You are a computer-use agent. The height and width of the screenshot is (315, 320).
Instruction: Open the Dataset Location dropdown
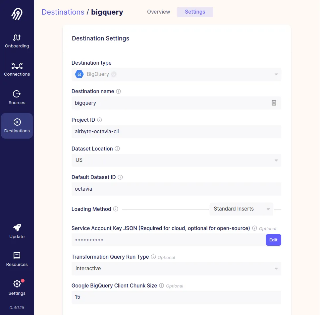(176, 160)
